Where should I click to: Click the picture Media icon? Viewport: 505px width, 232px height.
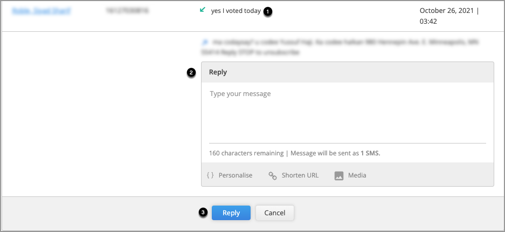pos(339,175)
